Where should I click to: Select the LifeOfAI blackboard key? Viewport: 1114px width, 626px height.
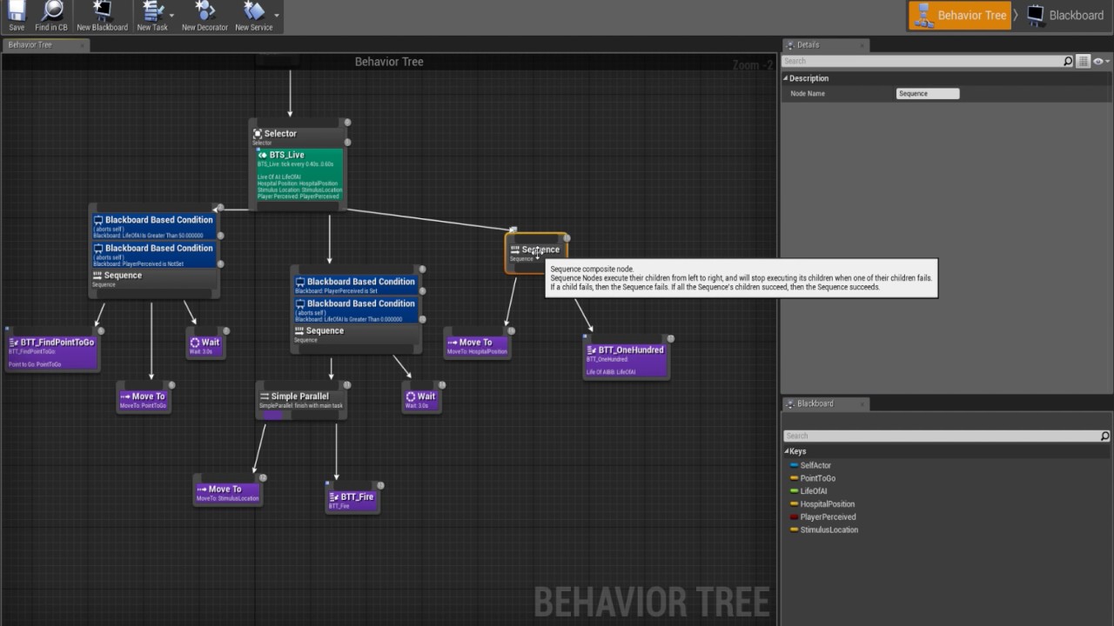(x=813, y=491)
